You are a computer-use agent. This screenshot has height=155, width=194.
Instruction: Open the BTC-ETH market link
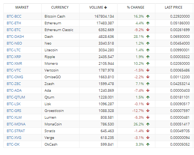pos(14,23)
